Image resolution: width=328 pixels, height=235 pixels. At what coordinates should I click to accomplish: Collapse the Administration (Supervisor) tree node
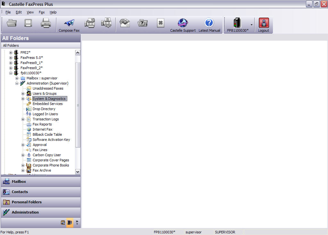pyautogui.click(x=17, y=83)
